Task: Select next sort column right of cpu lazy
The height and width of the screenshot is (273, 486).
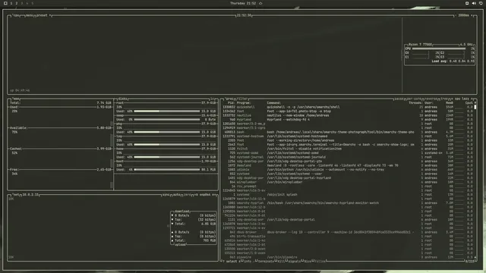Action: (472, 99)
